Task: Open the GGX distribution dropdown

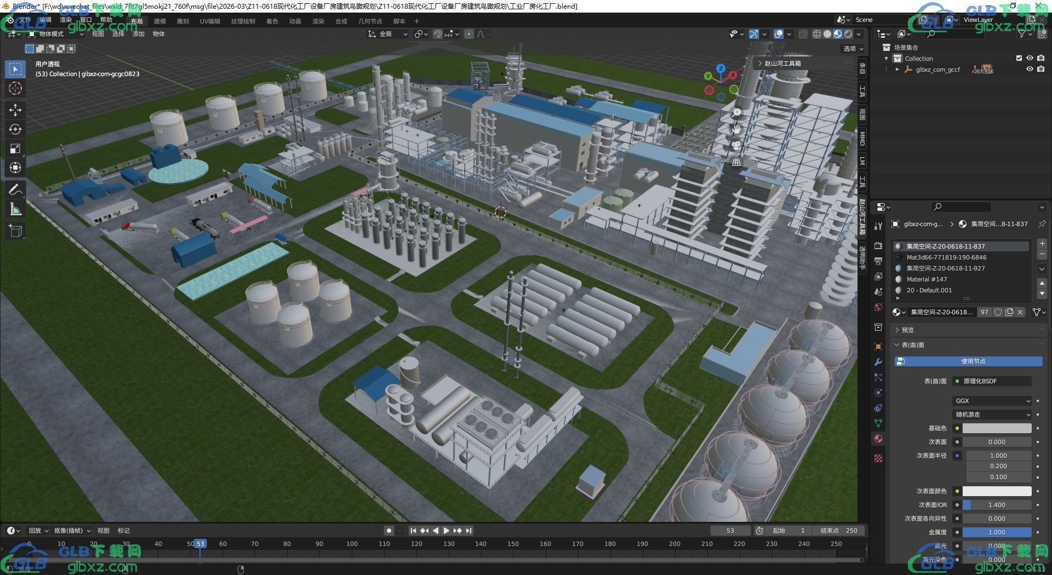Action: coord(992,401)
